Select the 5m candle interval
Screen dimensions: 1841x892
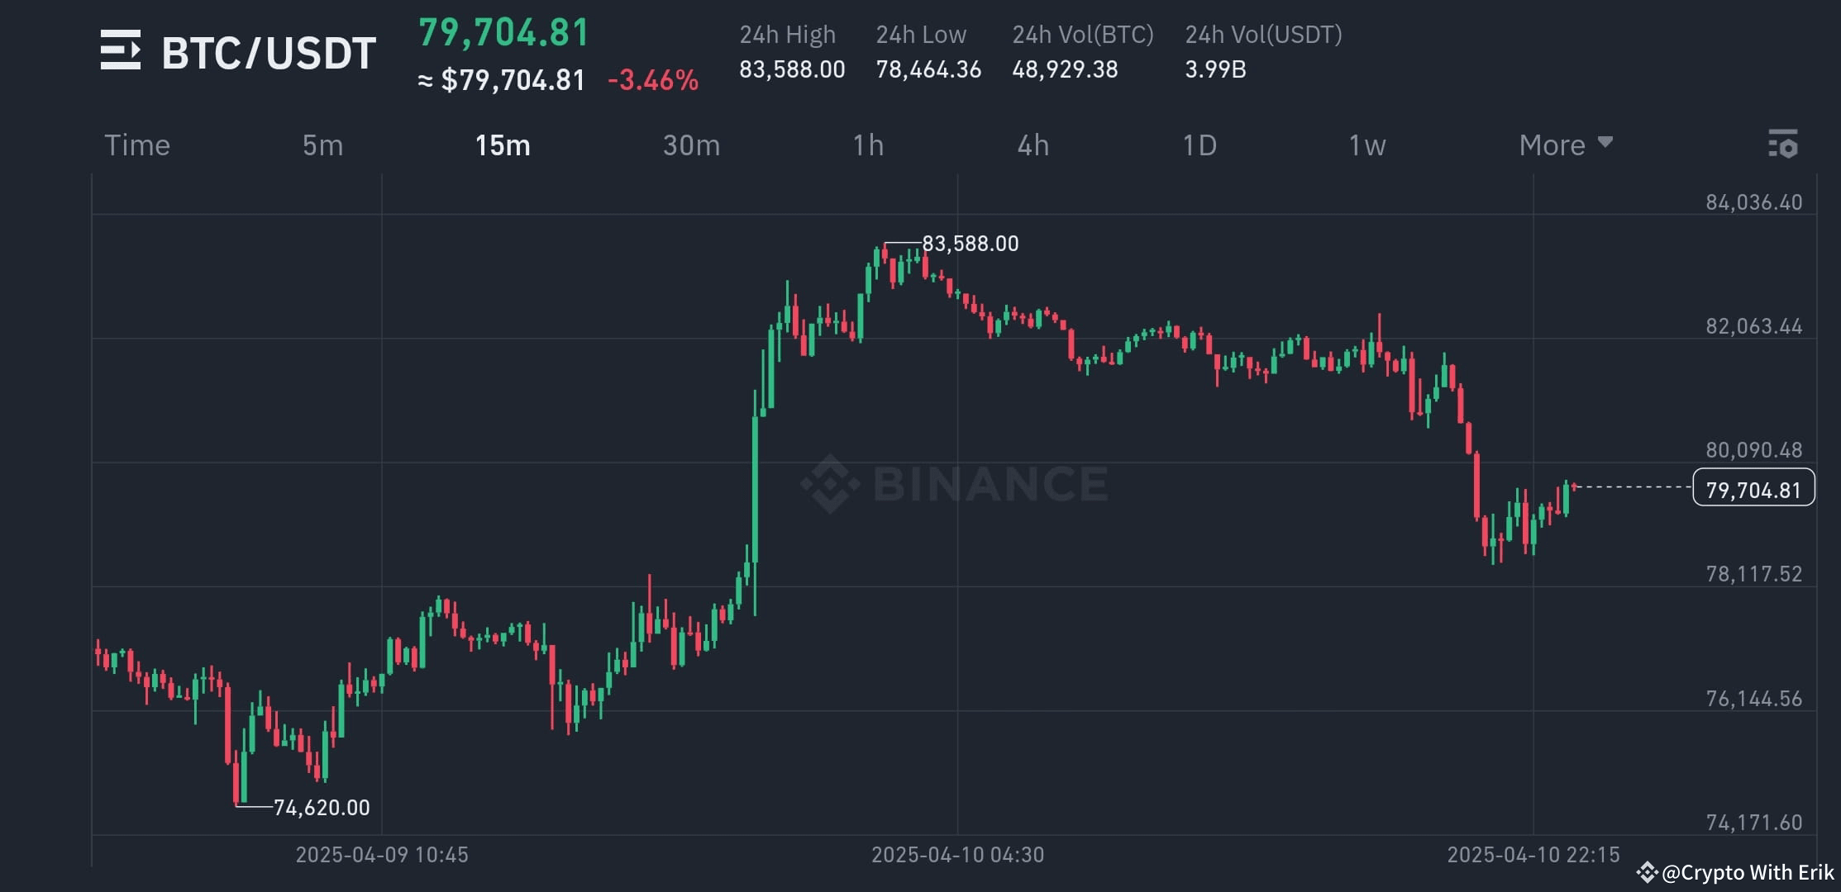322,145
